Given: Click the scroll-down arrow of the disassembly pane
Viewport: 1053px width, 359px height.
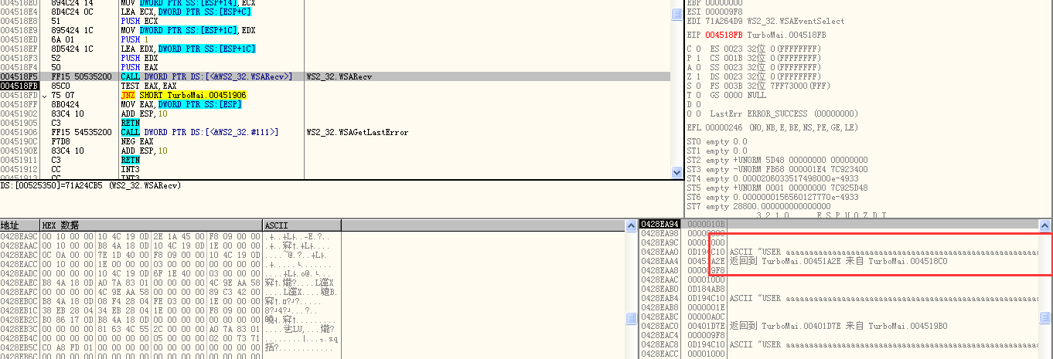Looking at the screenshot, I should 676,174.
